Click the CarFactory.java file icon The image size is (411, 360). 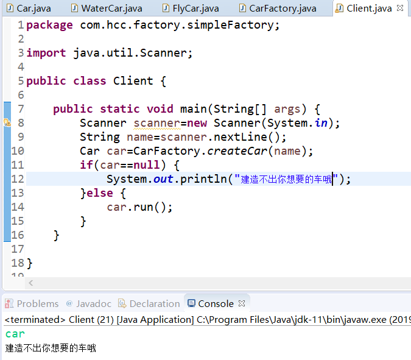[243, 8]
